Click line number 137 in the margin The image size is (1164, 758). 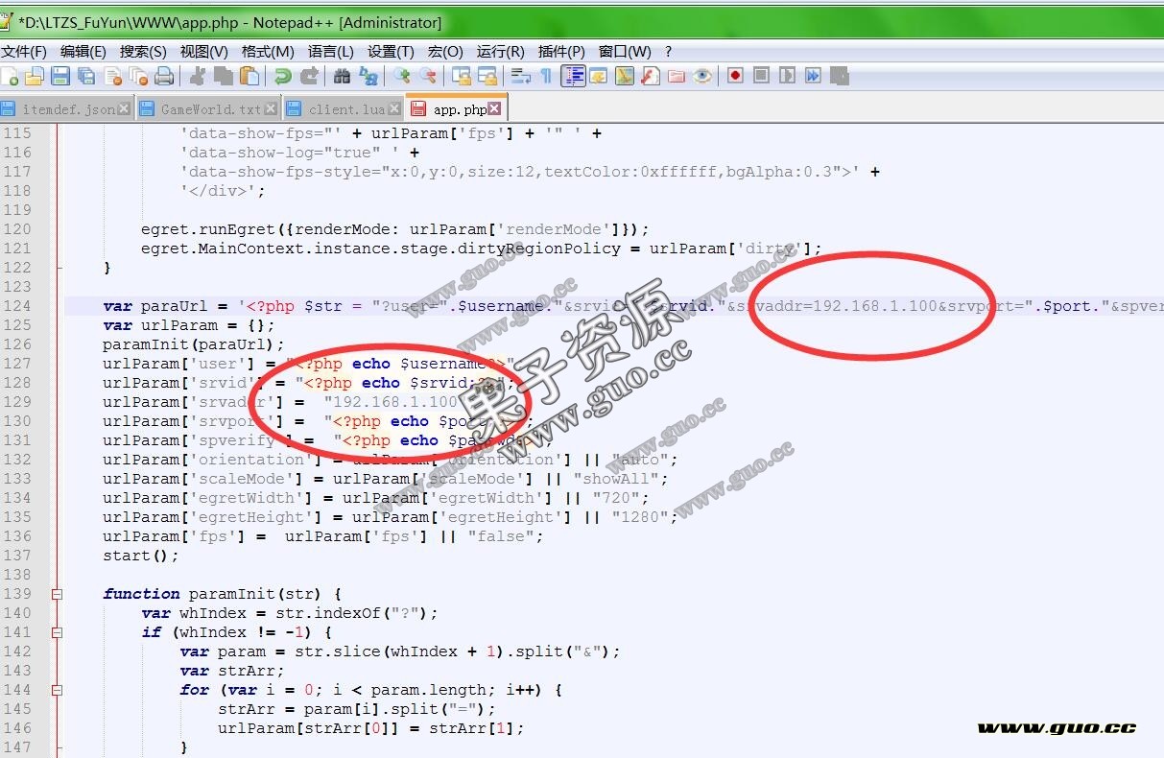click(17, 556)
